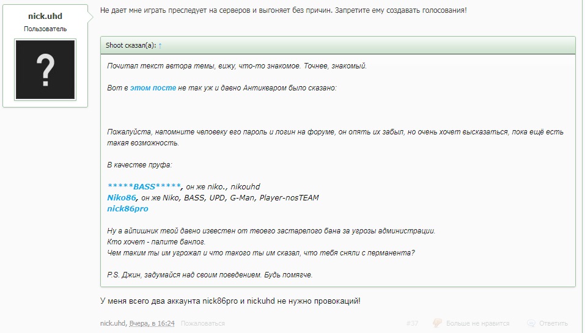This screenshot has height=333, width=585.
Task: Open the question mark avatar of nick.uhd
Action: [x=45, y=70]
